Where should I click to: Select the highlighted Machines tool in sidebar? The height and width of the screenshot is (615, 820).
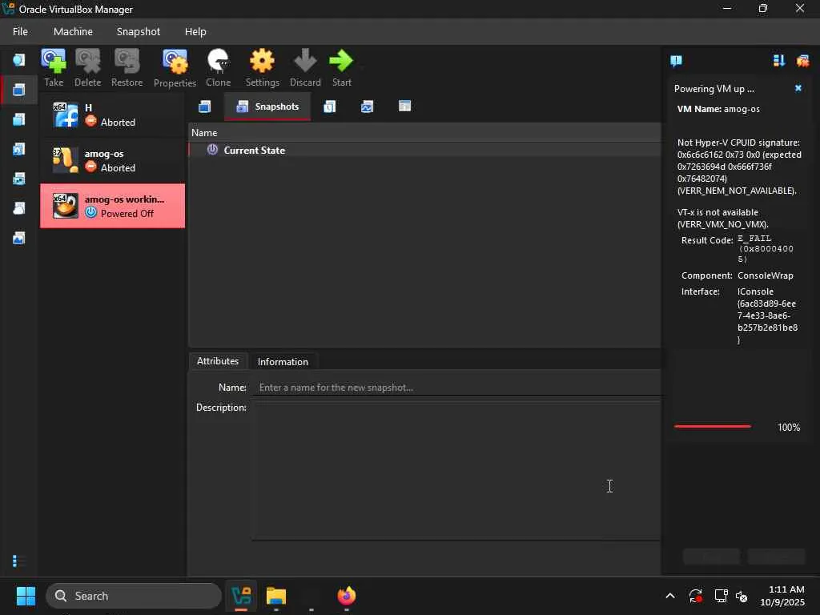(x=19, y=90)
